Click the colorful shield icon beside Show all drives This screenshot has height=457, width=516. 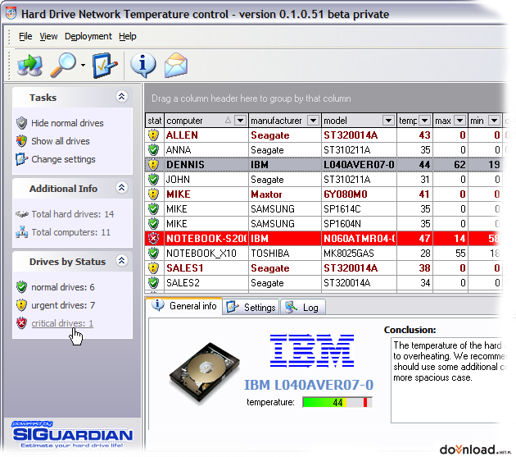tap(22, 141)
